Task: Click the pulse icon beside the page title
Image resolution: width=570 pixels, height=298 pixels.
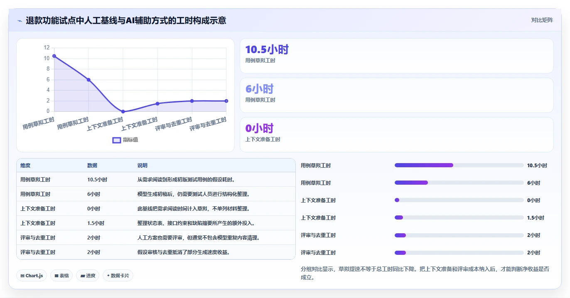Action: click(20, 21)
